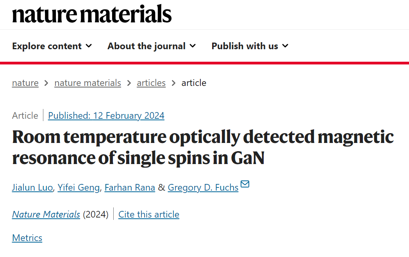
Task: Click the nature materials journal logo
Action: coord(92,14)
